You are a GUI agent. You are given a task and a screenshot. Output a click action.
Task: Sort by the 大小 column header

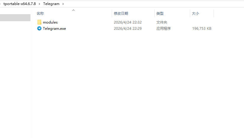click(x=195, y=14)
